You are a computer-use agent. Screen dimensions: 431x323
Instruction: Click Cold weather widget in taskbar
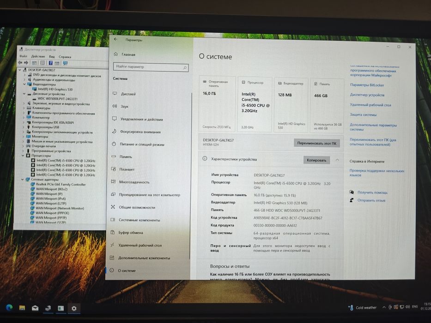click(x=362, y=308)
